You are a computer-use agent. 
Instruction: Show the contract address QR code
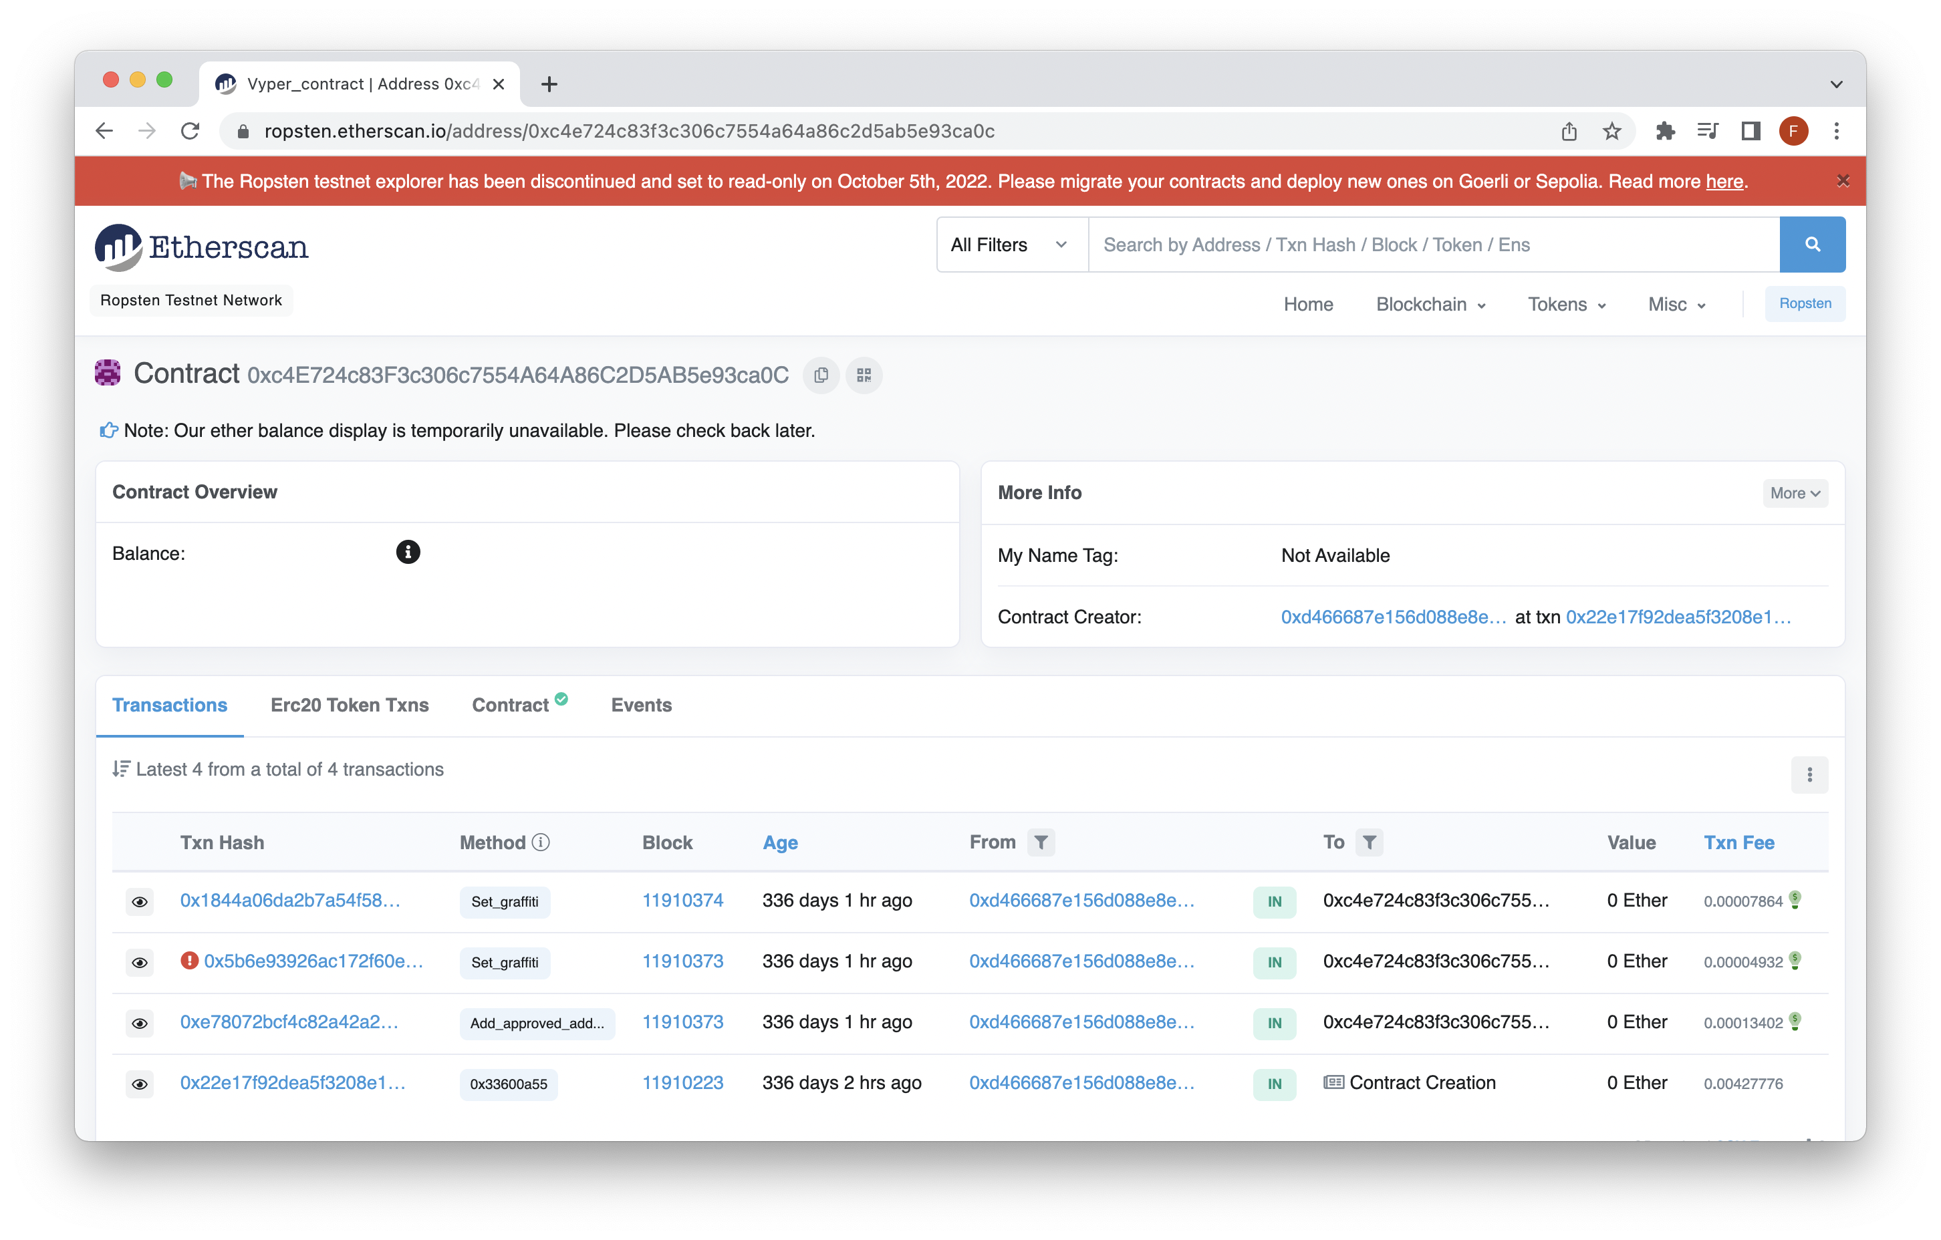tap(864, 375)
